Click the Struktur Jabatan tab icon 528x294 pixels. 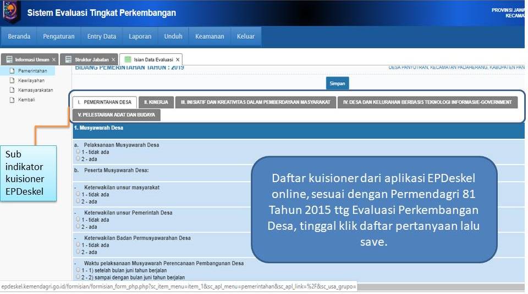(68, 59)
